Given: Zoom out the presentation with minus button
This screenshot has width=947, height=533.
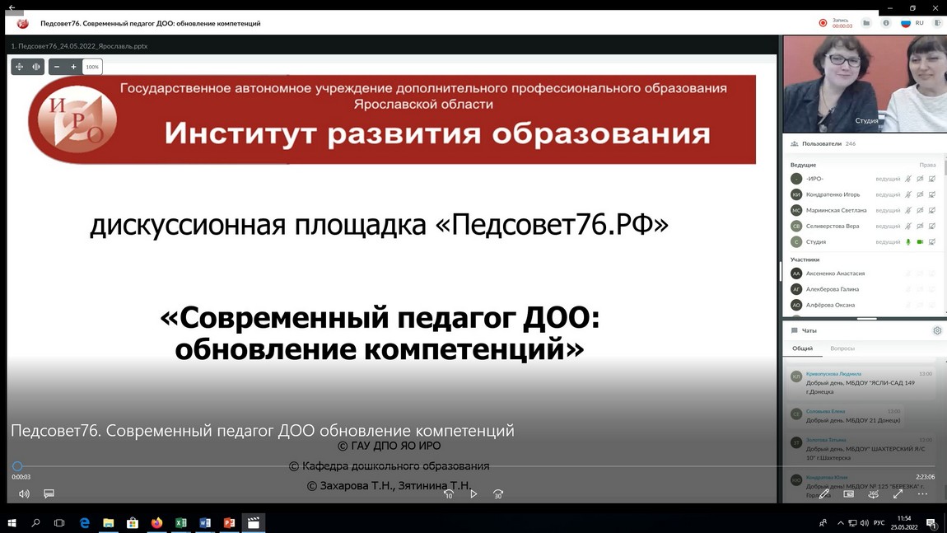Looking at the screenshot, I should click(x=57, y=67).
